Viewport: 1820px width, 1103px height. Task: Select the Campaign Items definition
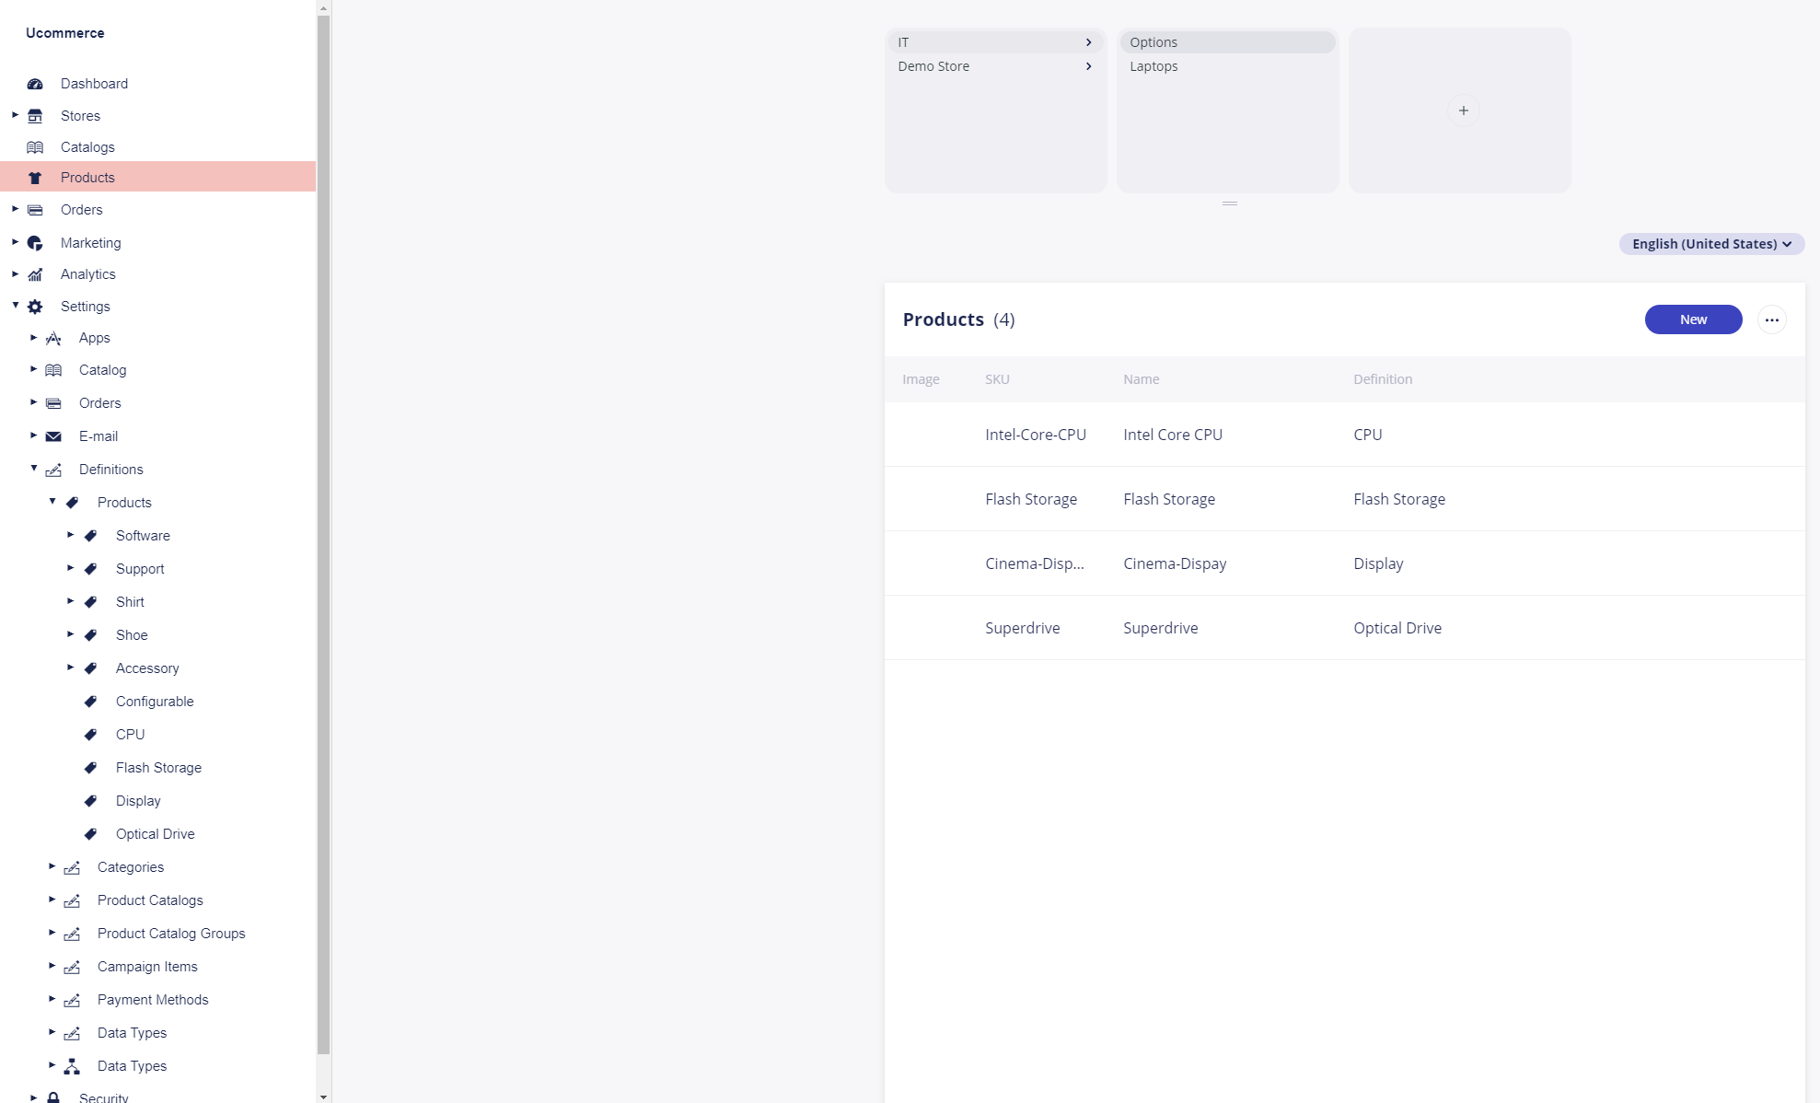[x=147, y=967]
